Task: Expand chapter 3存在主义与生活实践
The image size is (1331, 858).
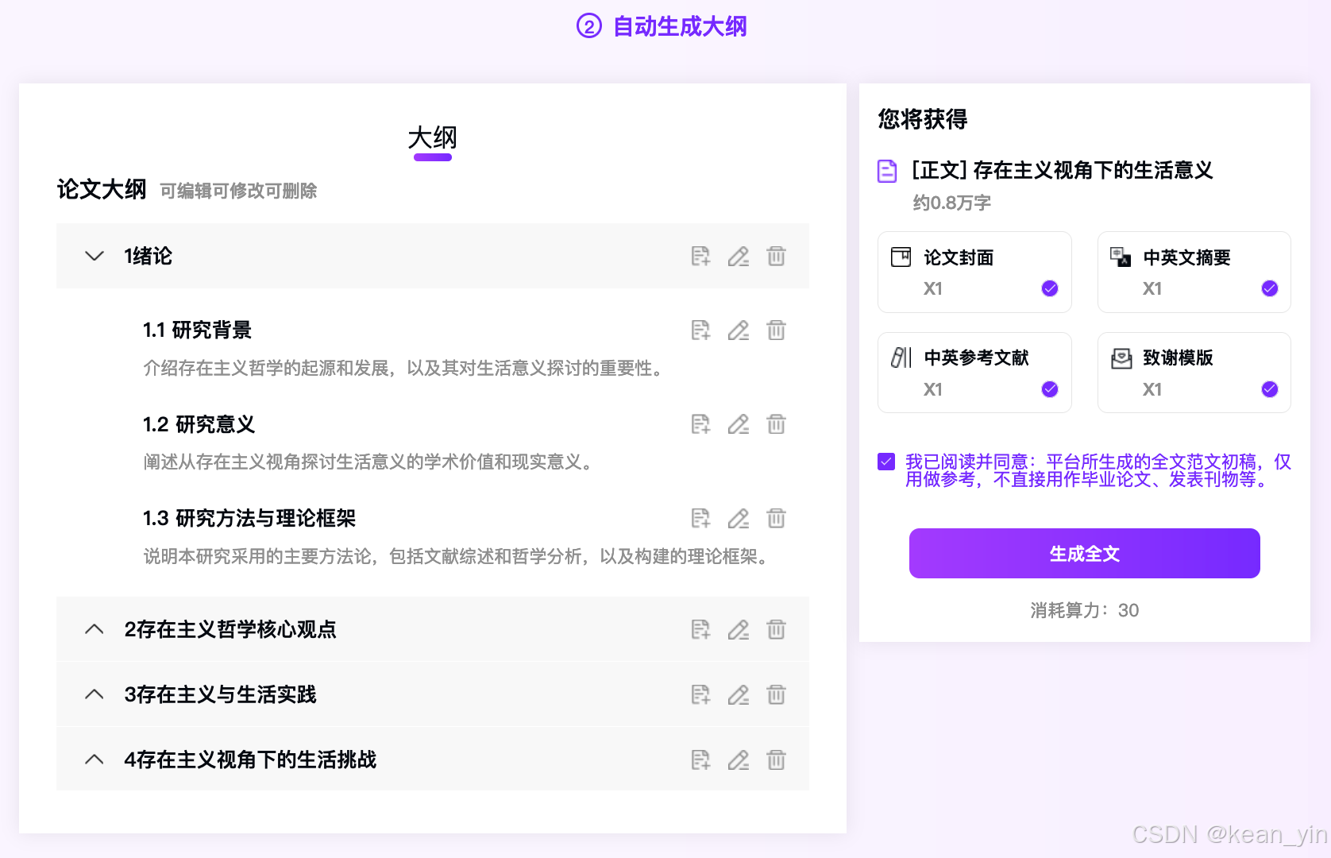Action: click(95, 695)
